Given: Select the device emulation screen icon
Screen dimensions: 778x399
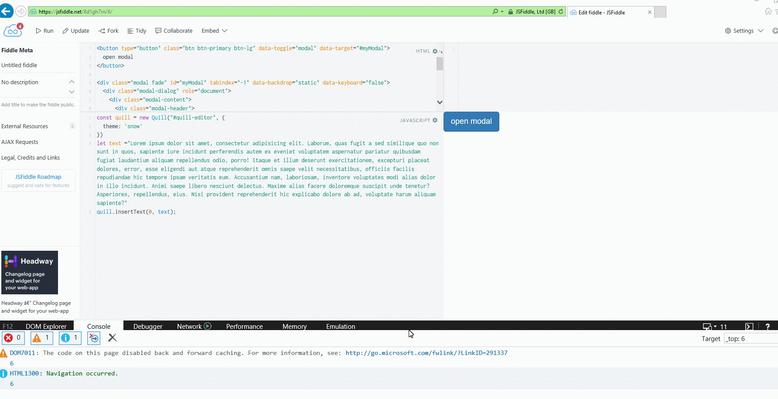Looking at the screenshot, I should coord(708,326).
